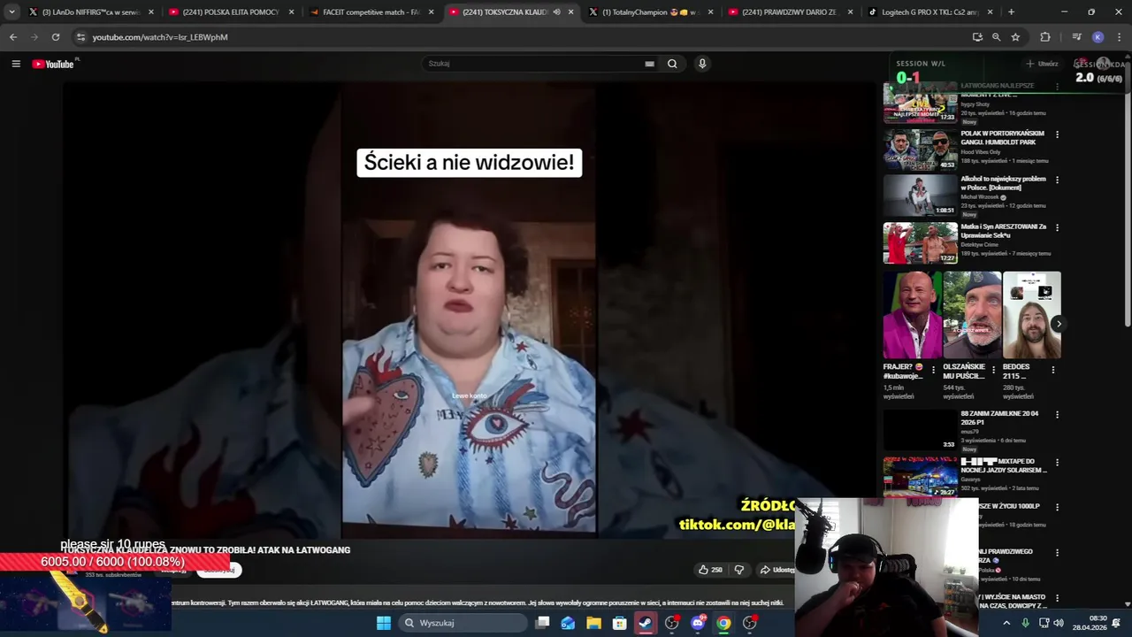This screenshot has height=637, width=1132.
Task: Bookmark this page with the star icon
Action: coord(1015,37)
